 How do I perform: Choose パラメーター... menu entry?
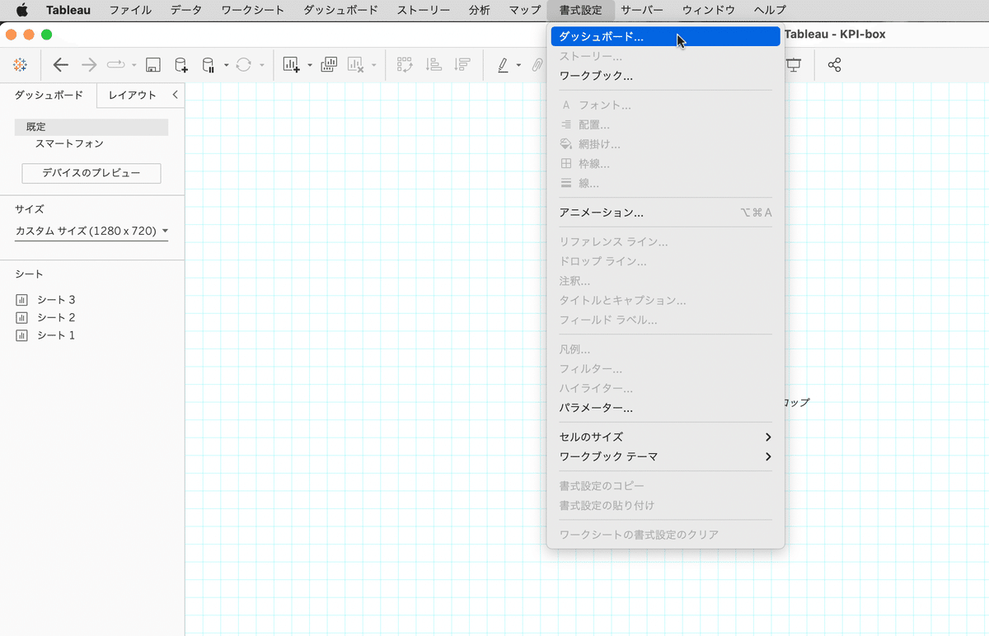click(665, 408)
